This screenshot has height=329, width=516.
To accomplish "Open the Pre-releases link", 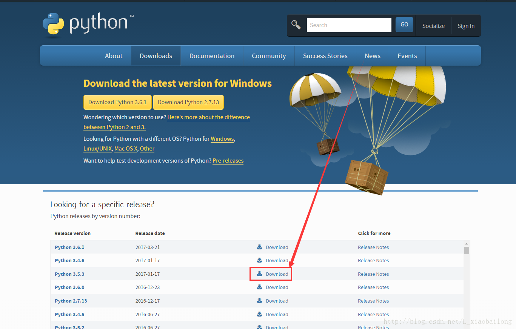I will click(x=228, y=161).
